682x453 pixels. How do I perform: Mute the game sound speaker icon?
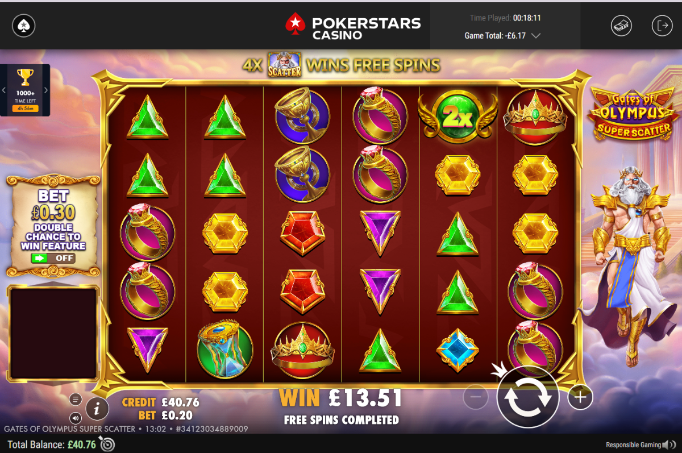pyautogui.click(x=76, y=418)
